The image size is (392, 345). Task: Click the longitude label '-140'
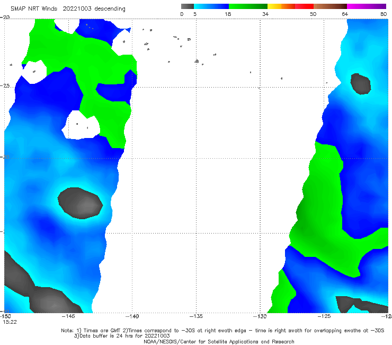(x=132, y=316)
